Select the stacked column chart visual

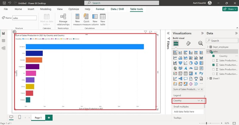(180, 53)
